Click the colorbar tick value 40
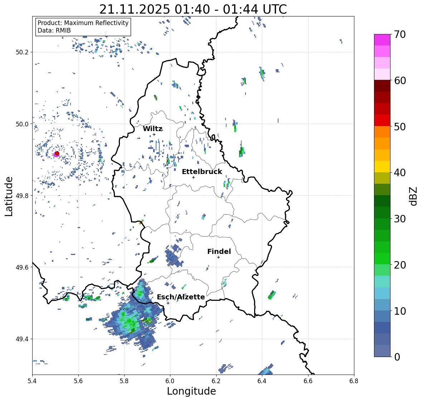This screenshot has height=400, width=422. (400, 173)
